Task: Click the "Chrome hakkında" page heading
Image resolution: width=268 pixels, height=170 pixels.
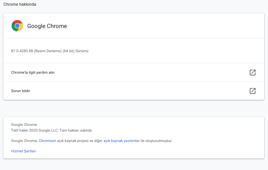Action: 20,4
